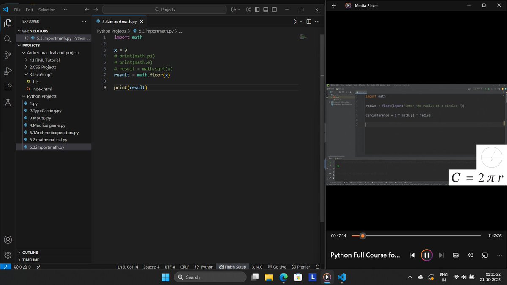Run the Python file with play icon
This screenshot has height=285, width=507.
[295, 22]
